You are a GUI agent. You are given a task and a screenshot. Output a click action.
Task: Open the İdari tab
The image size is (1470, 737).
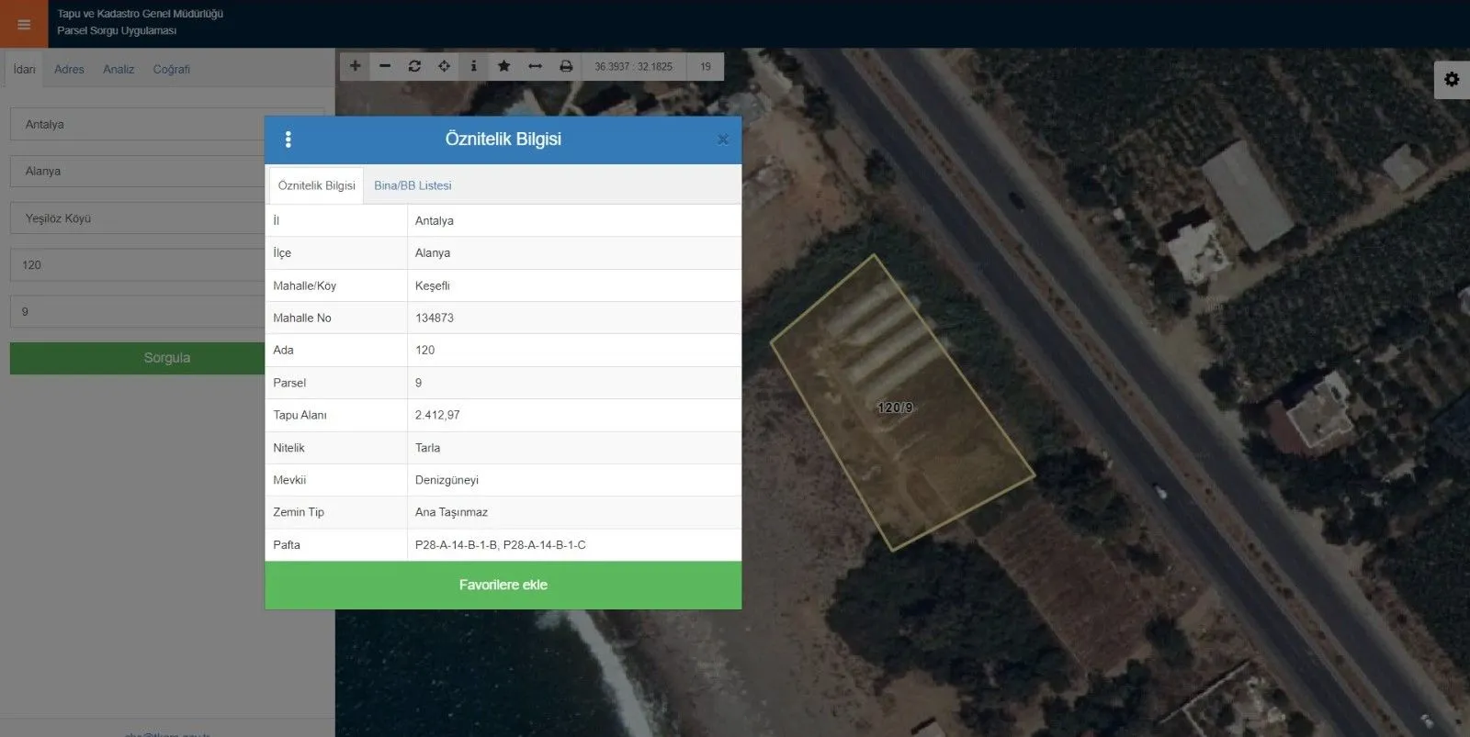tap(25, 70)
